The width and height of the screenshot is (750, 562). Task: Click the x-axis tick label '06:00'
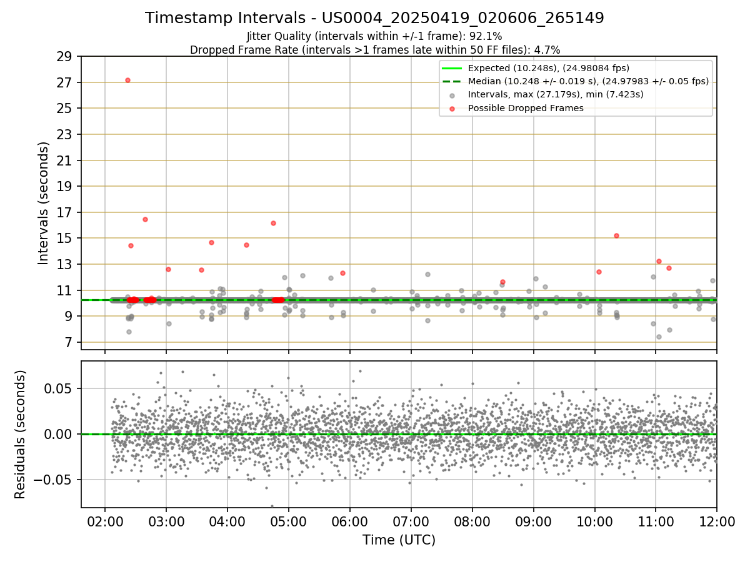pos(349,521)
